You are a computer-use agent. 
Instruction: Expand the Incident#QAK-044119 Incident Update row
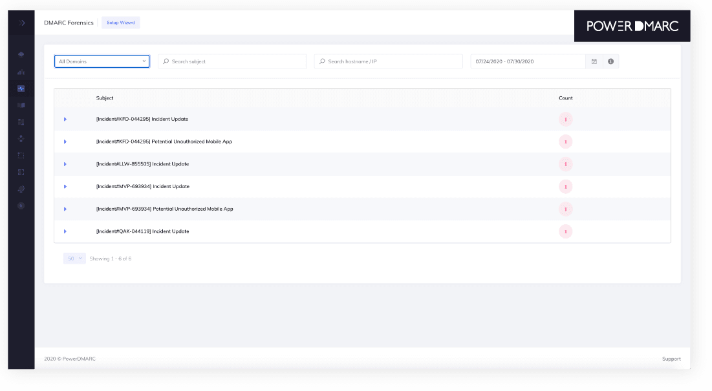point(65,231)
